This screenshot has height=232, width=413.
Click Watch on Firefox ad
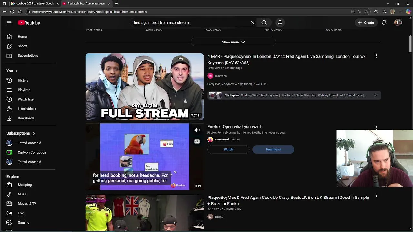pos(228,150)
